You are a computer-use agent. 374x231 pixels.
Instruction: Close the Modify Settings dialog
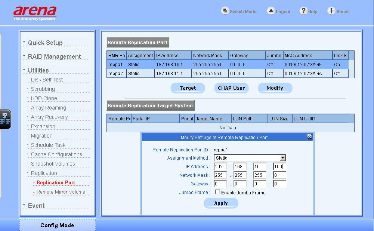[x=309, y=137]
